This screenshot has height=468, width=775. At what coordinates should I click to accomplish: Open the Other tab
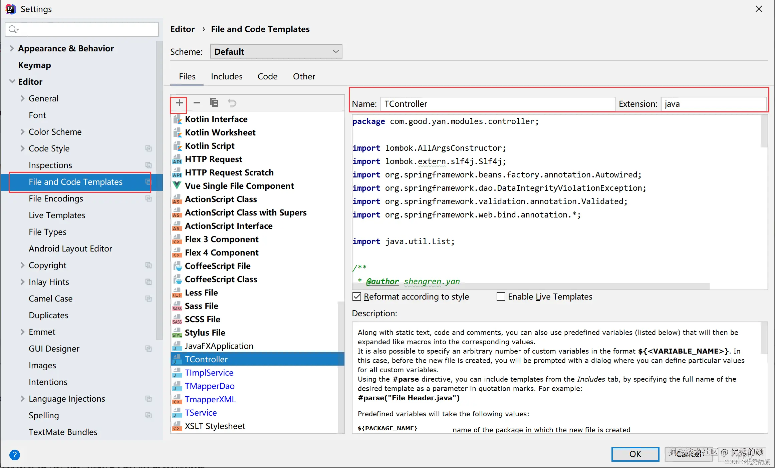[x=304, y=76]
